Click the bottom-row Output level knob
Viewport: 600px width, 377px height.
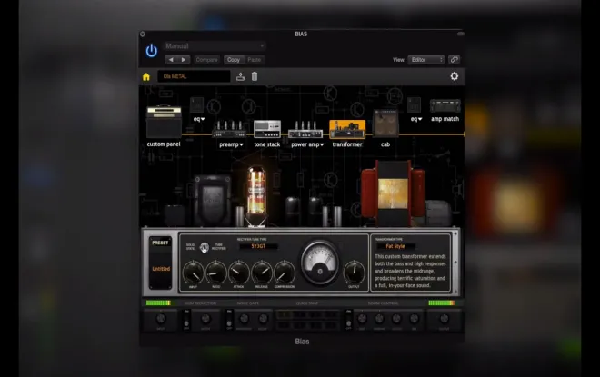tap(444, 319)
